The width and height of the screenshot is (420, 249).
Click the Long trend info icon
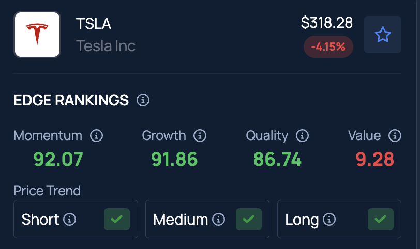[x=329, y=220]
